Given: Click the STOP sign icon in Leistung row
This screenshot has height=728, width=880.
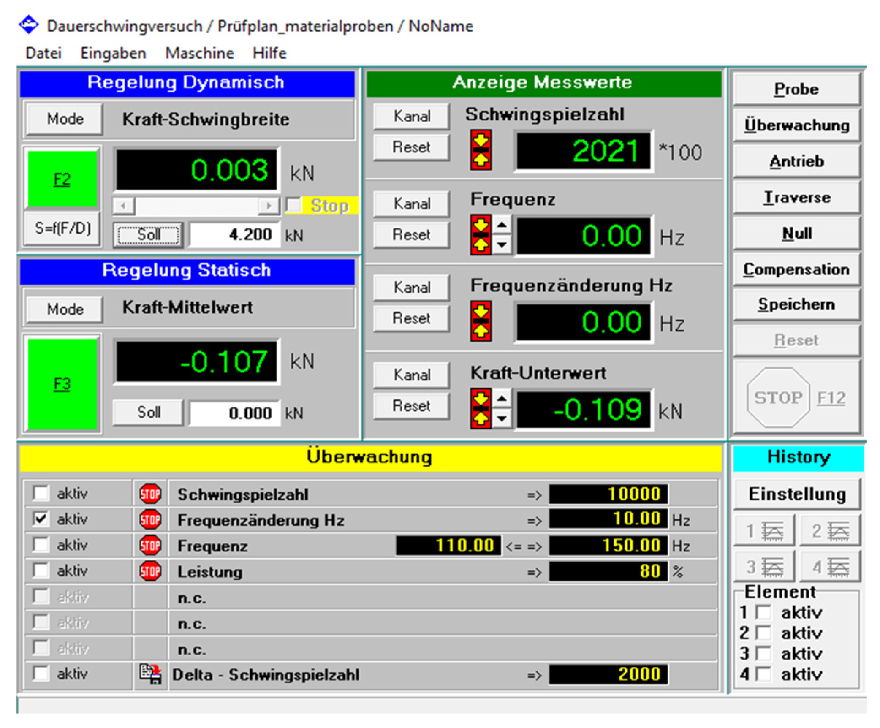Looking at the screenshot, I should click(x=150, y=571).
